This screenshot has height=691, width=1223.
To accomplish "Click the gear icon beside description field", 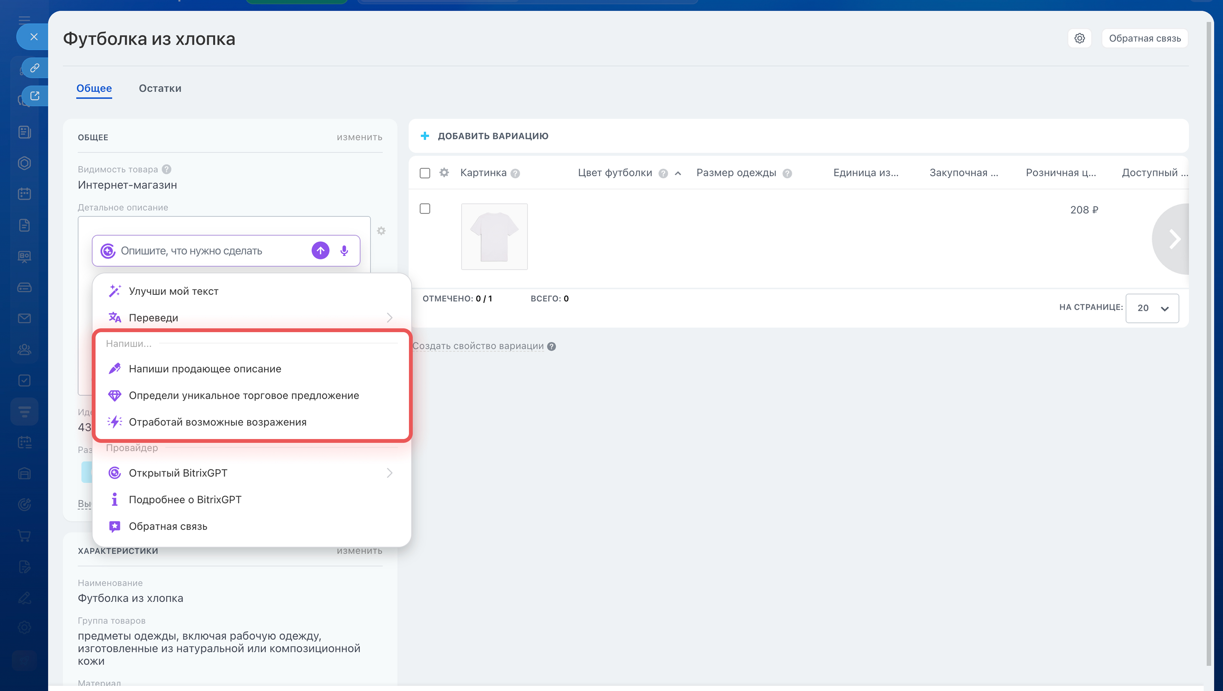I will [x=381, y=231].
